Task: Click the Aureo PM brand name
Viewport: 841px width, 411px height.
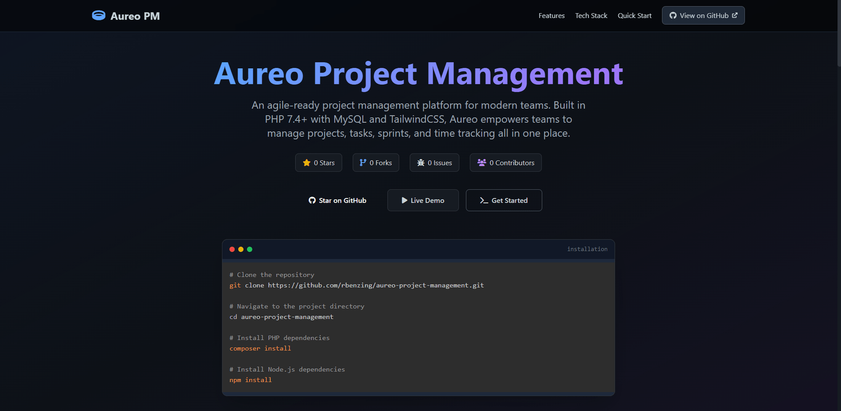Action: tap(135, 16)
